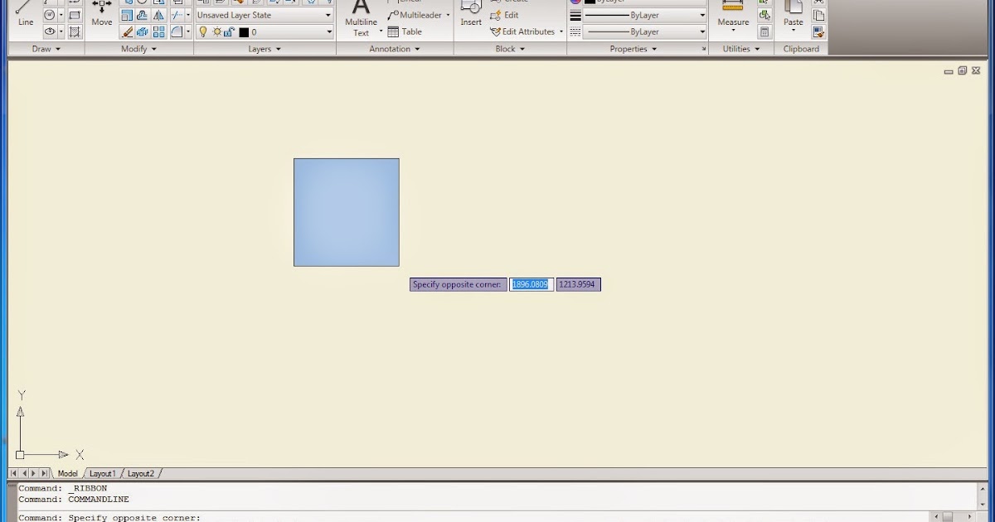Activate the Move command
This screenshot has width=995, height=522.
click(x=102, y=14)
